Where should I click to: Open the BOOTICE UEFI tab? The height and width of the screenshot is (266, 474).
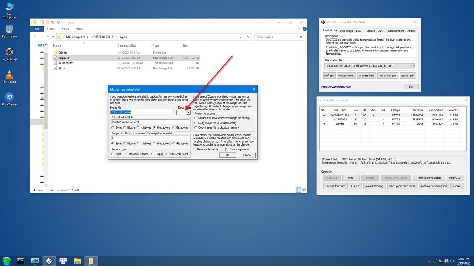[381, 31]
